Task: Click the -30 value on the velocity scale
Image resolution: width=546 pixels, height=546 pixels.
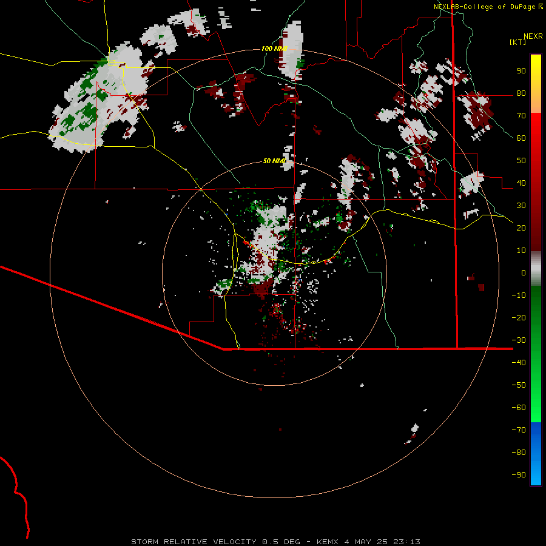Action: coord(519,340)
